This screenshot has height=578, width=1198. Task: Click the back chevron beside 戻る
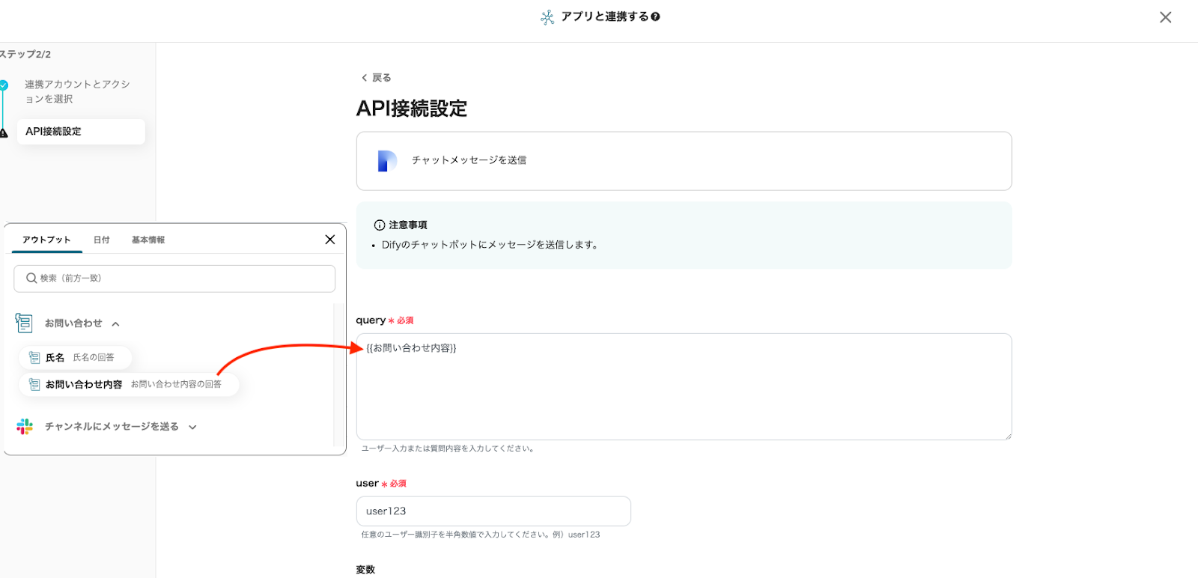tap(365, 78)
